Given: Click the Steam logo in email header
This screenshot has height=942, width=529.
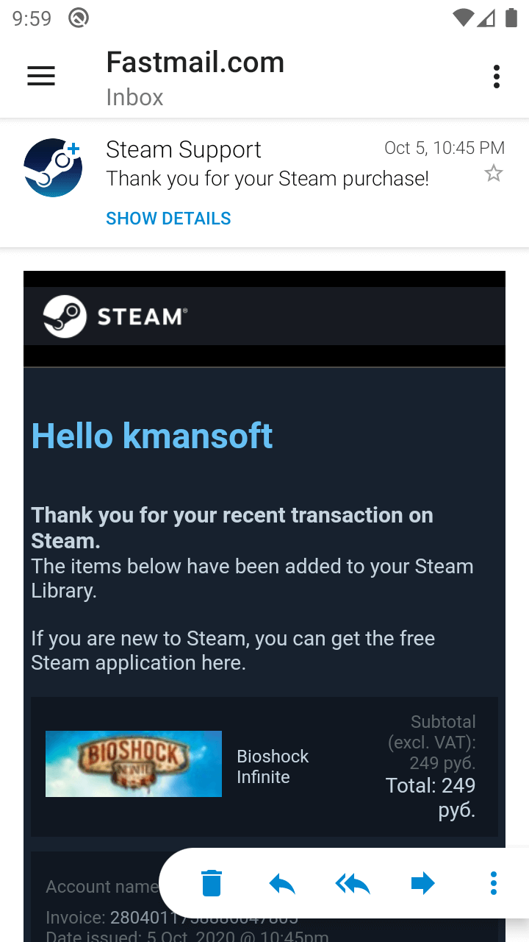Looking at the screenshot, I should [x=115, y=316].
